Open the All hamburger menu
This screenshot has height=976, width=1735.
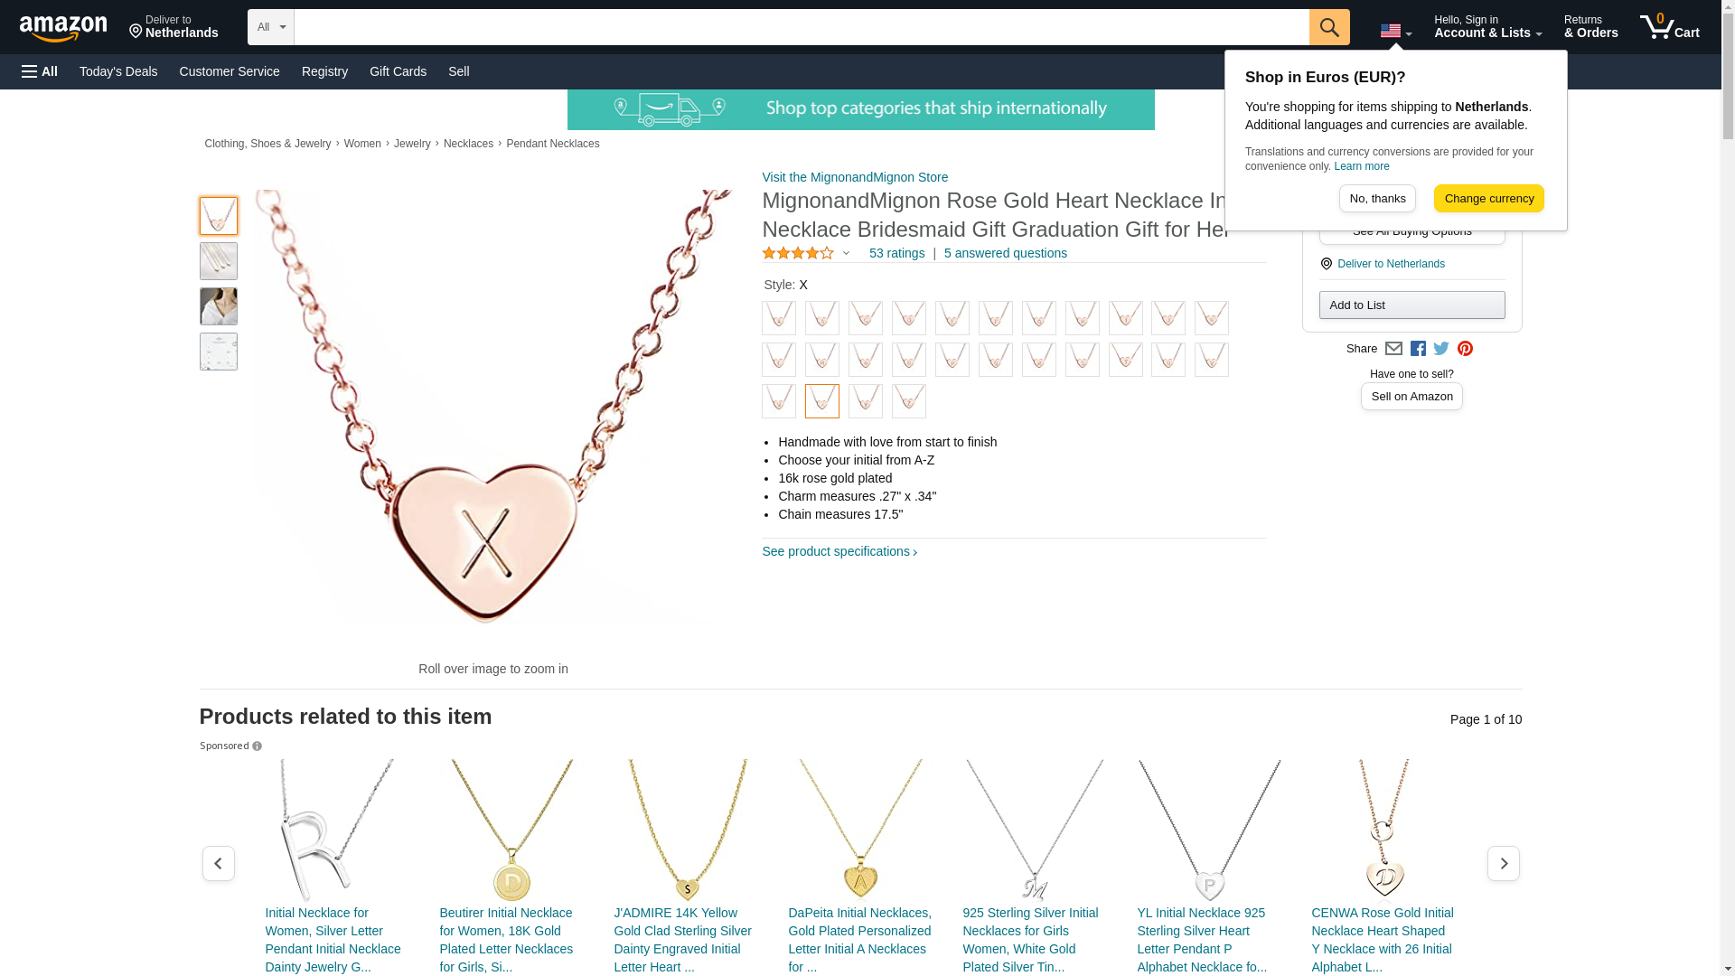pyautogui.click(x=40, y=71)
